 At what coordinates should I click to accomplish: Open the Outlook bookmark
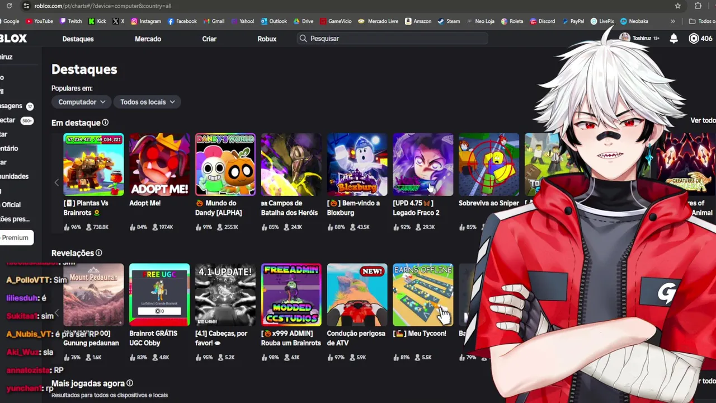pyautogui.click(x=274, y=21)
